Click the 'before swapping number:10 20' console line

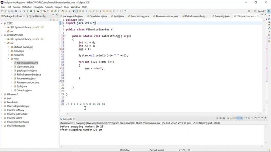82,127
